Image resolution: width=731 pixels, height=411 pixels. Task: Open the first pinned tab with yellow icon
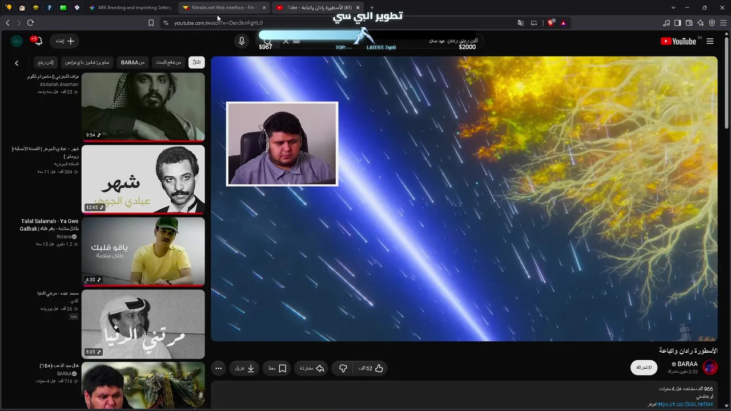click(9, 7)
